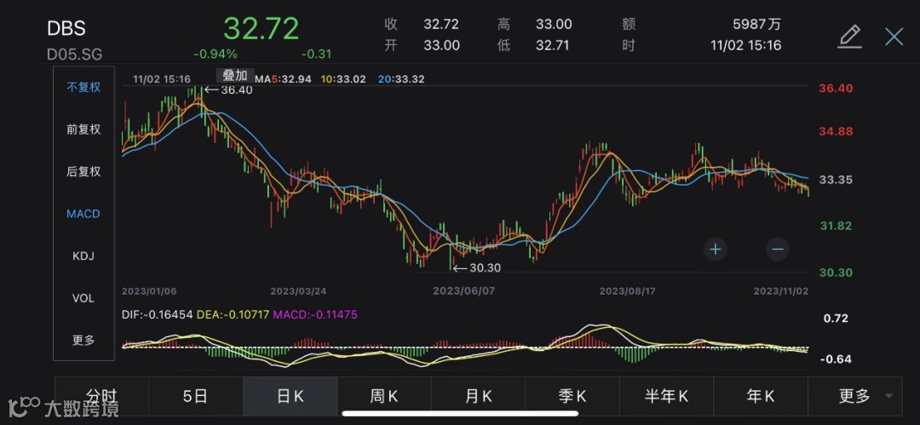Open 更多 in the left indicator panel
Viewport: 920px width, 425px height.
click(x=83, y=341)
